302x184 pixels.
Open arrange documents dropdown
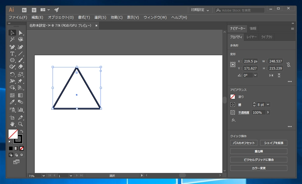click(45, 10)
